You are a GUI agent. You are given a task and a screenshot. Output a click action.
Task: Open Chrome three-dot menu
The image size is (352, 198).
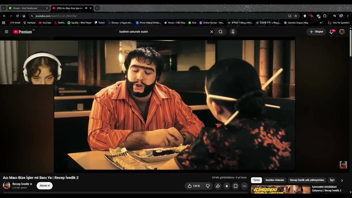[x=348, y=16]
